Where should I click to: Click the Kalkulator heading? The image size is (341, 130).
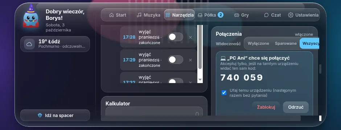[118, 104]
